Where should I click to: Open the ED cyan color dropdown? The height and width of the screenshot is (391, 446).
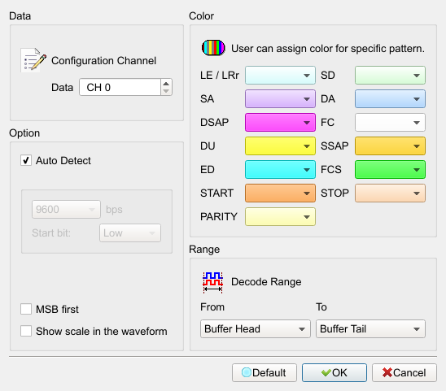coord(280,170)
